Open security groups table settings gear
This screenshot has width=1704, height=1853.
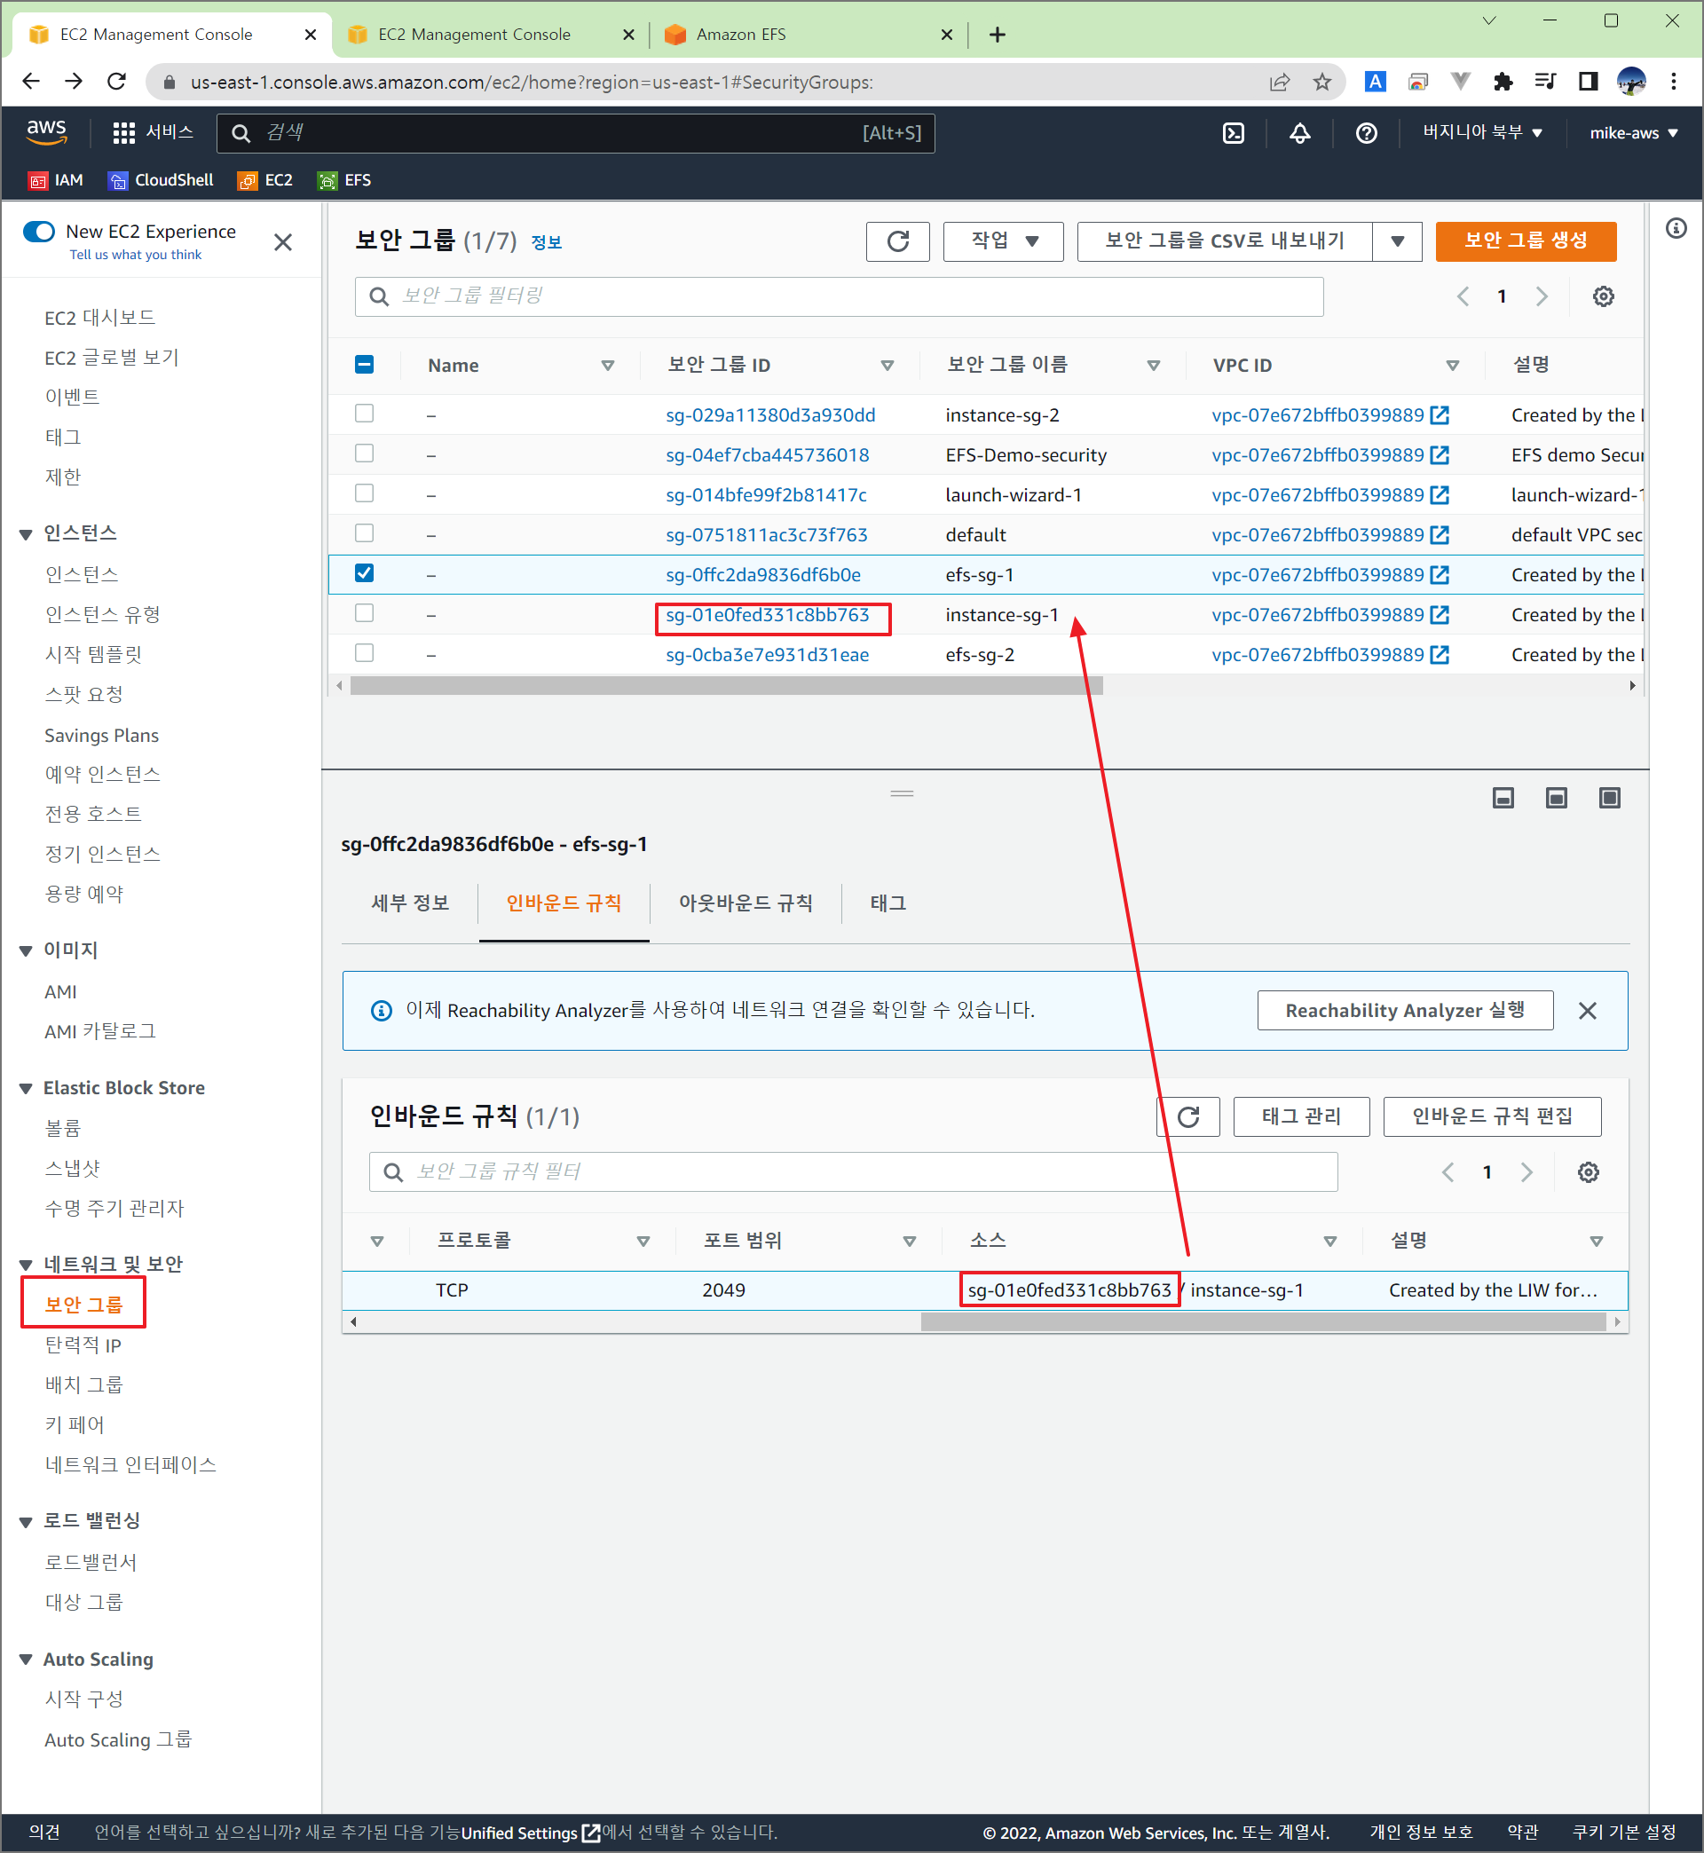(1603, 296)
